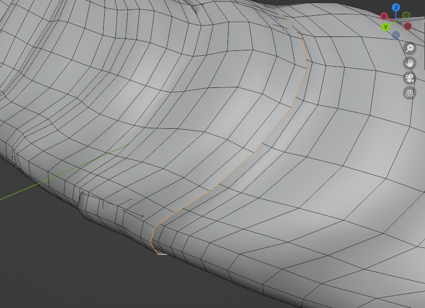
Task: Snap view to negative Z axis circle
Action: 396,35
